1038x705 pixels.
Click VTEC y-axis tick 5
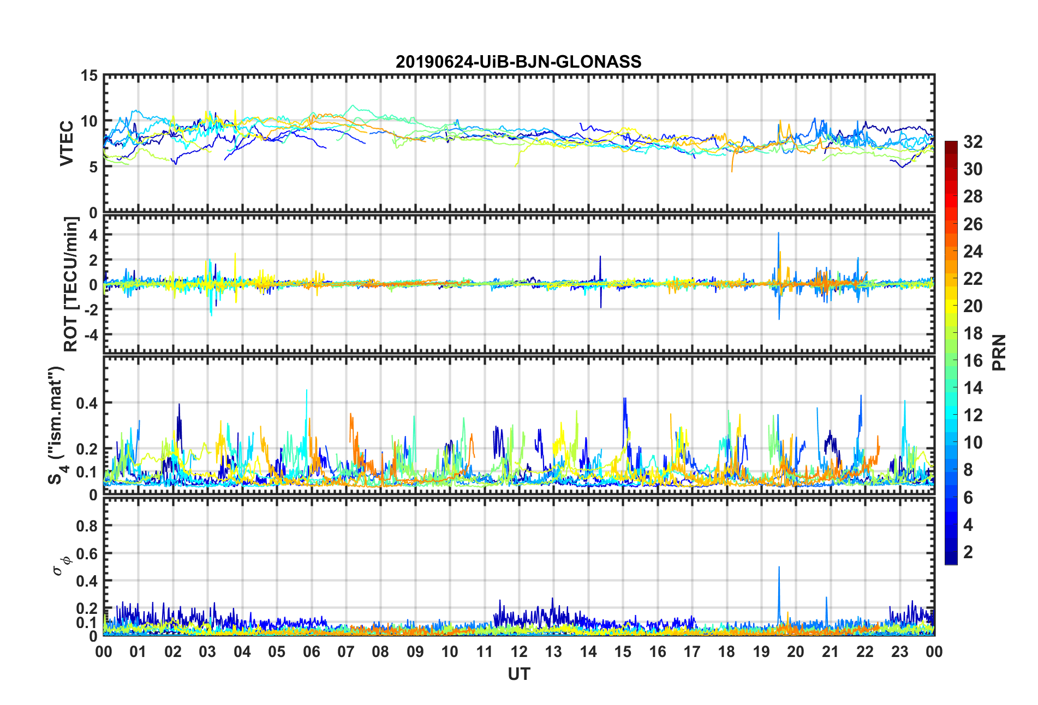[93, 167]
